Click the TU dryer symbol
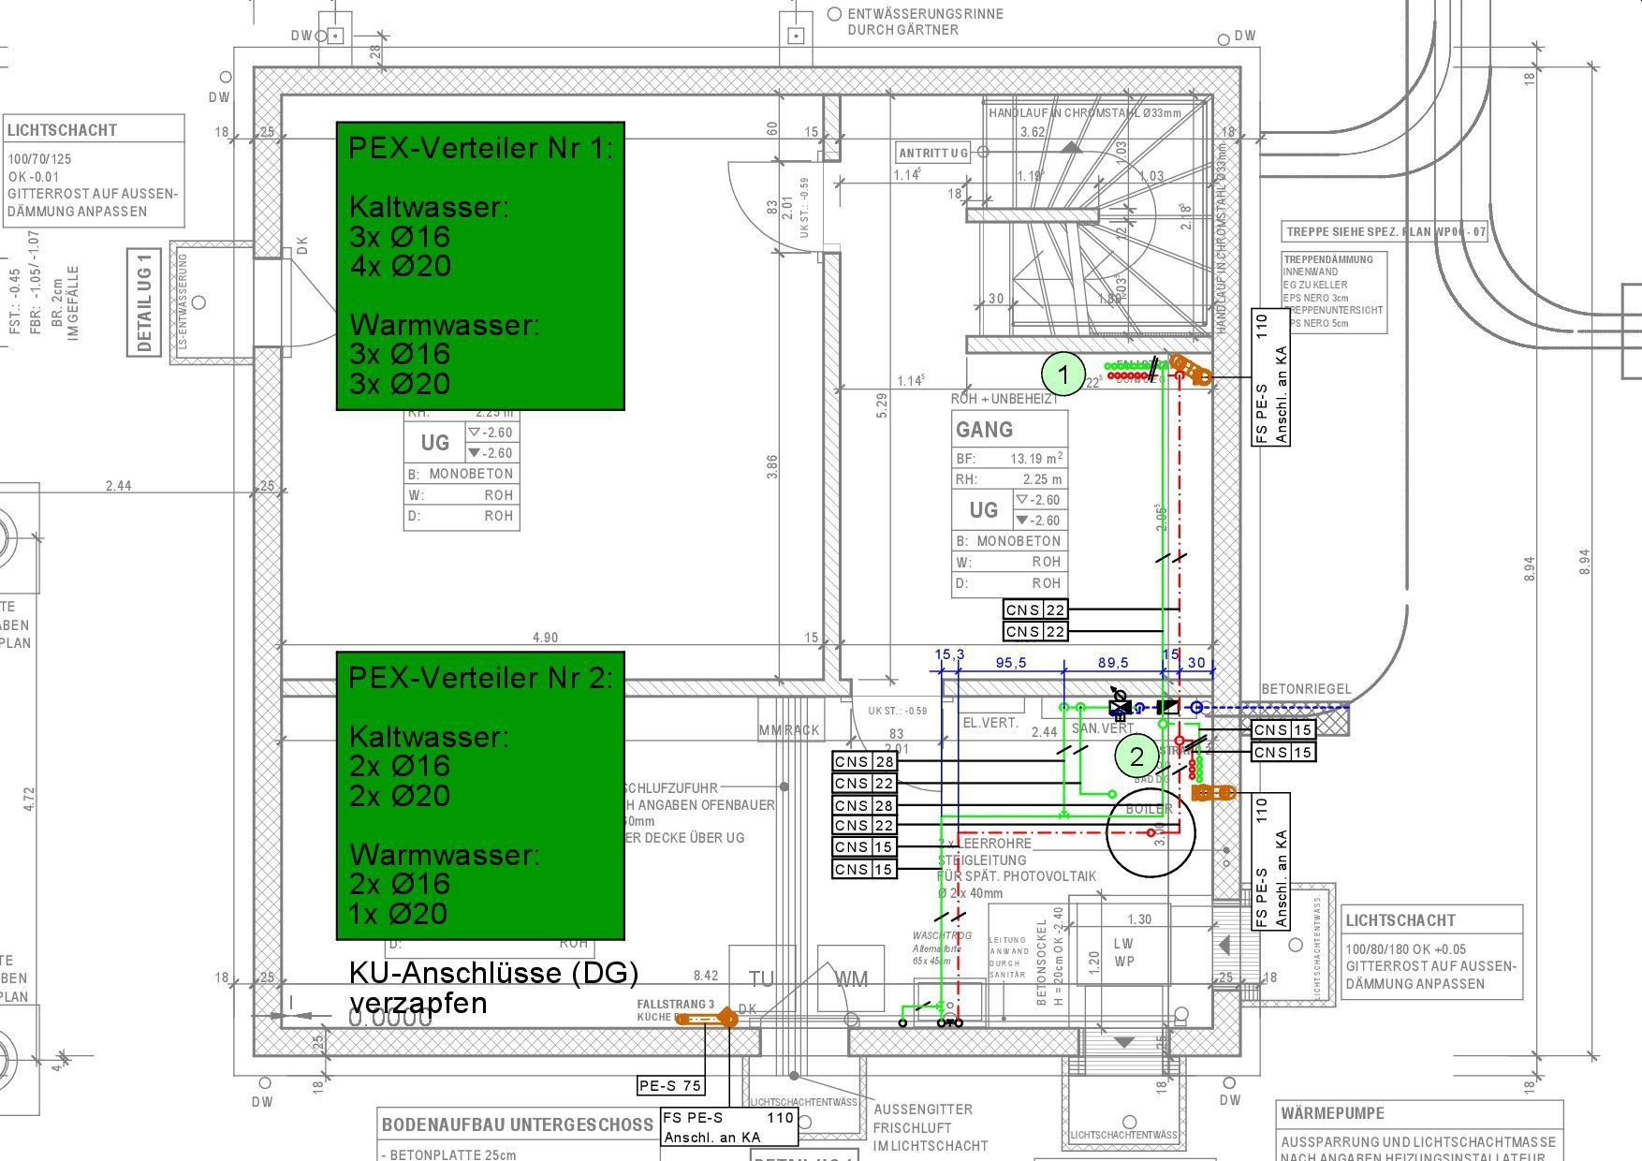Image resolution: width=1642 pixels, height=1161 pixels. pos(762,979)
